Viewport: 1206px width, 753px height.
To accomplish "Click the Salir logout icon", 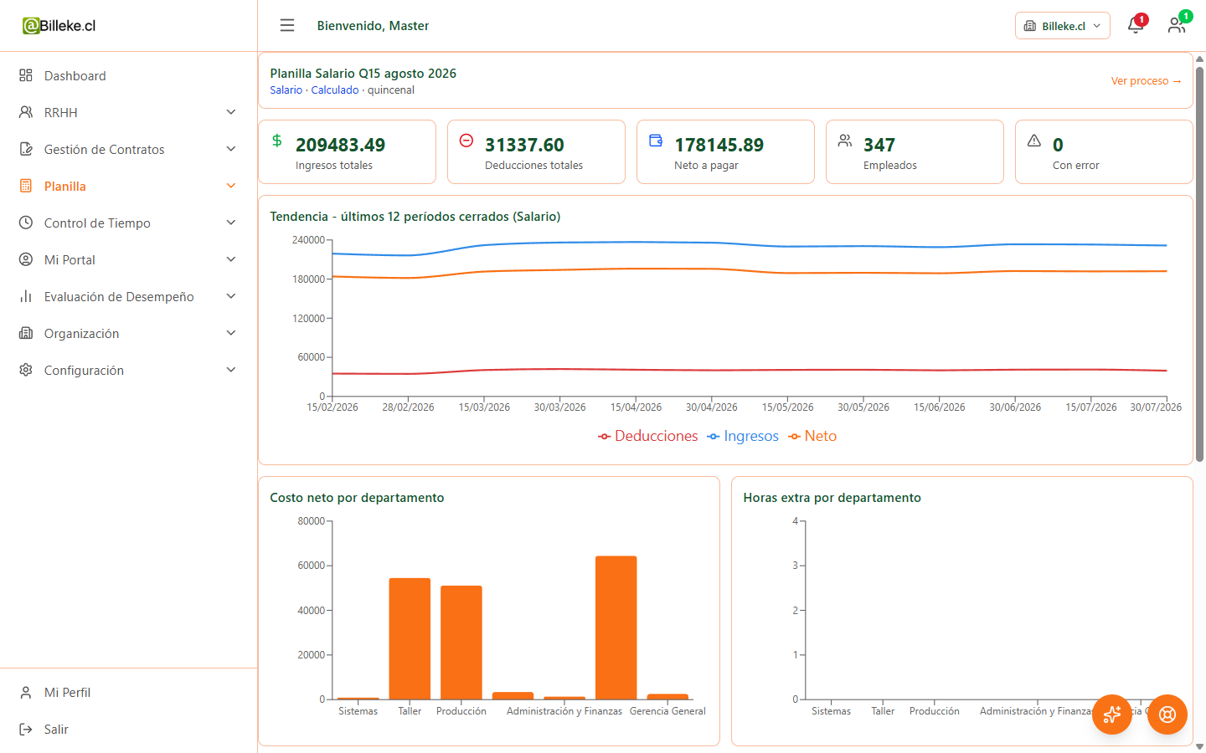I will click(26, 729).
